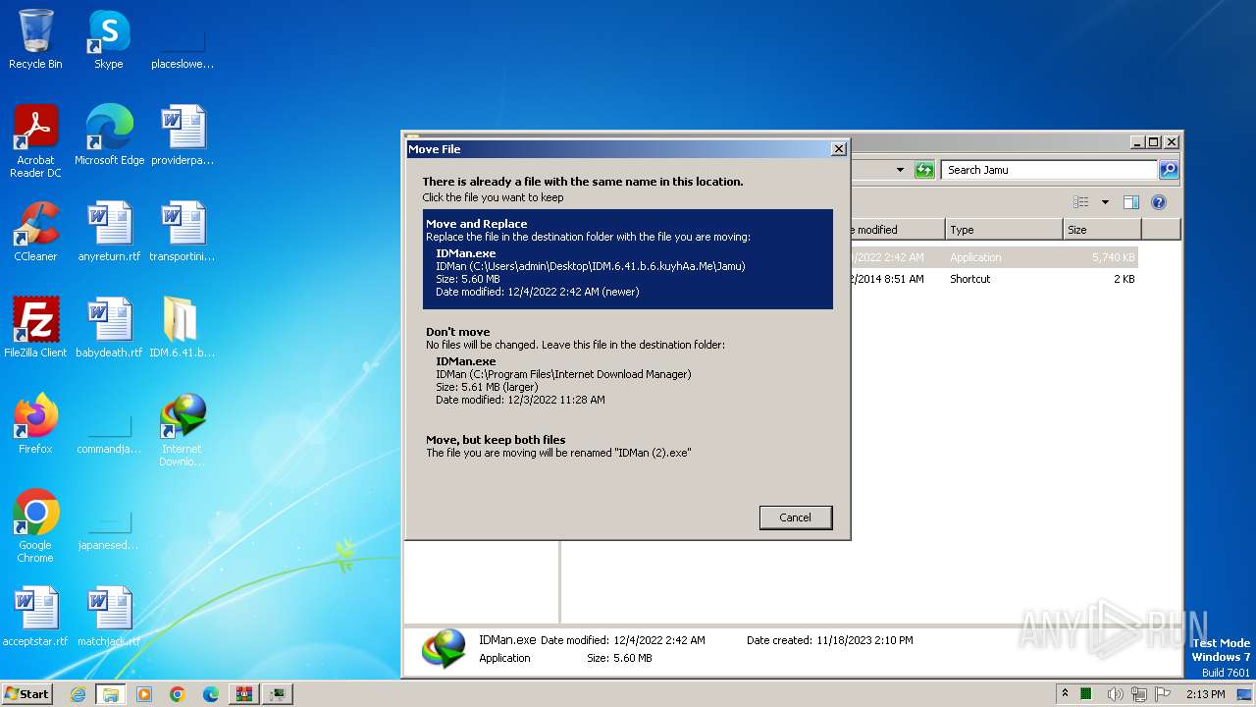Open Edge from the taskbar

(211, 694)
